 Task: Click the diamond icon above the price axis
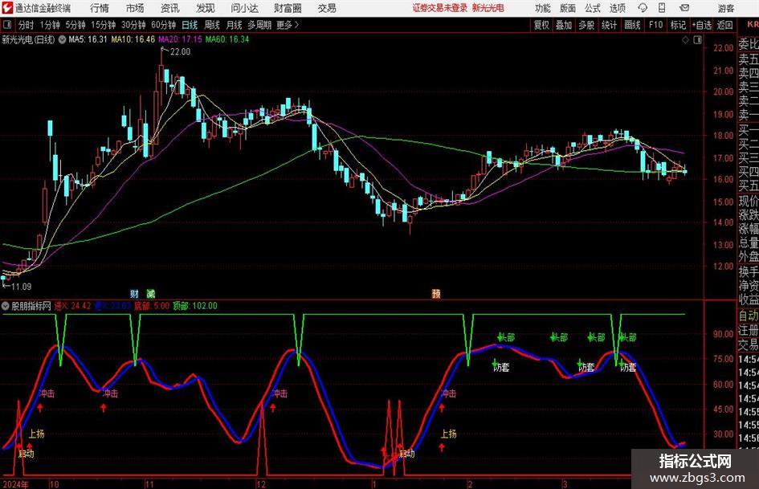[685, 40]
